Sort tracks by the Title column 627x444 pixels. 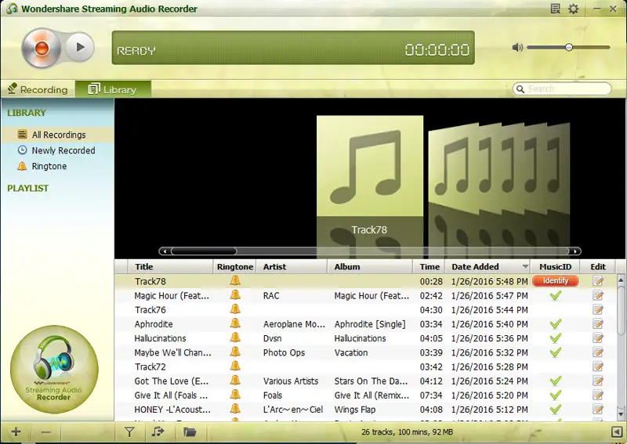click(170, 267)
